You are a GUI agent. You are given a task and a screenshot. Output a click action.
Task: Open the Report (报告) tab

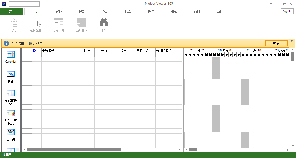point(82,11)
